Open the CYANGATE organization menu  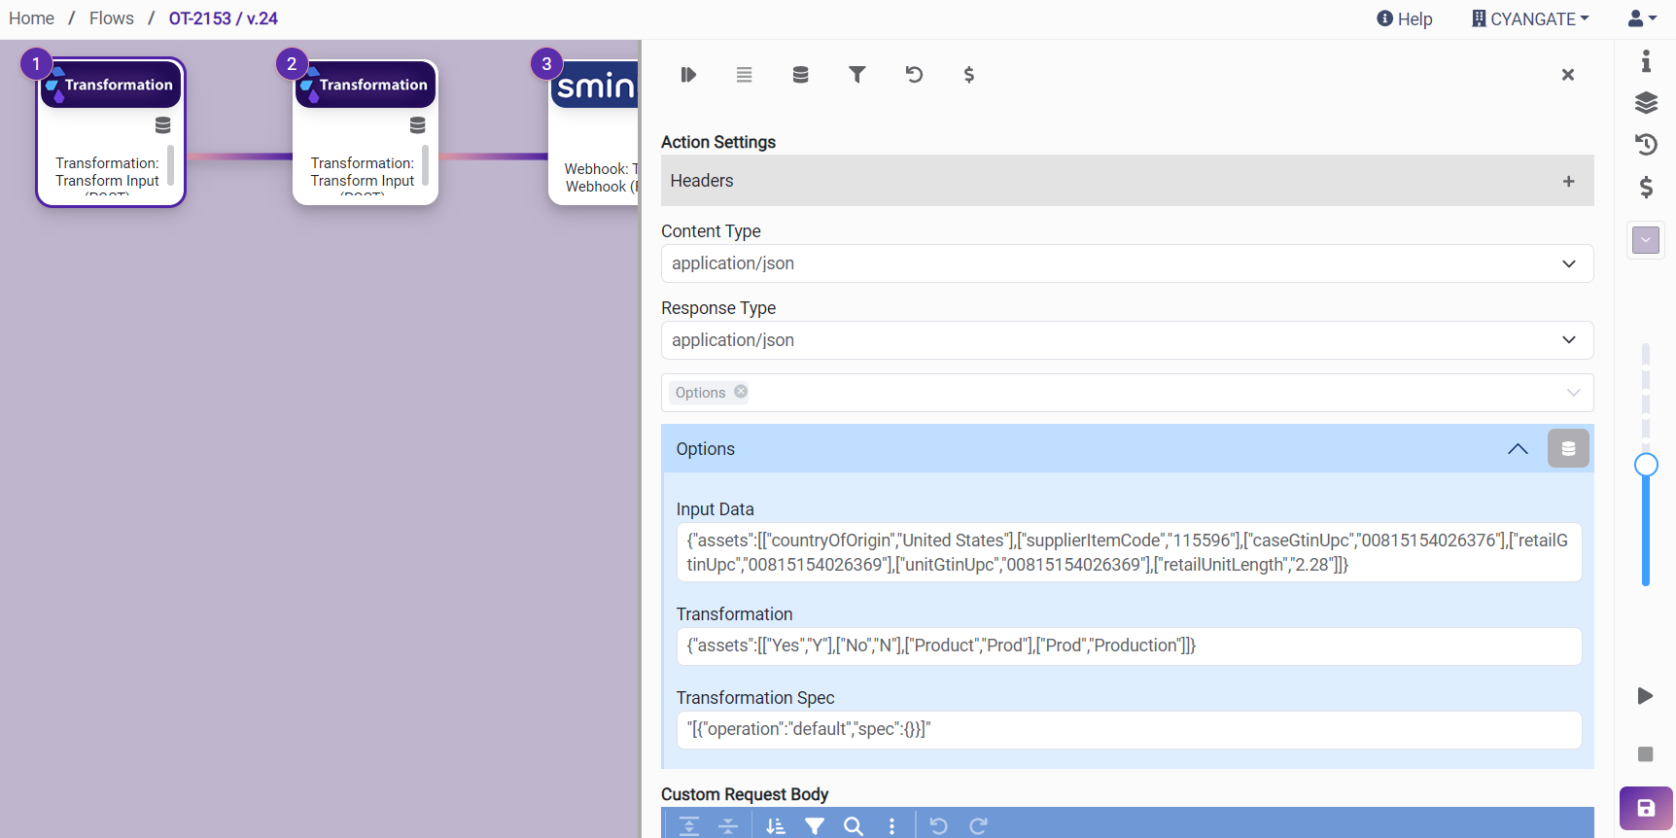(x=1530, y=18)
